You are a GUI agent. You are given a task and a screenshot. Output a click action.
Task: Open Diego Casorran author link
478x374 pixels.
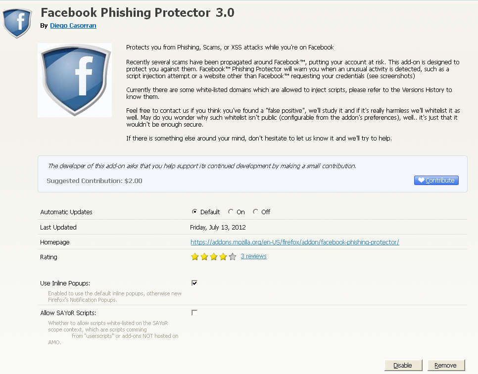click(x=73, y=25)
